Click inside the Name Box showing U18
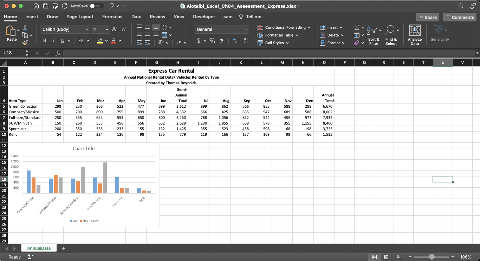 [x=12, y=53]
